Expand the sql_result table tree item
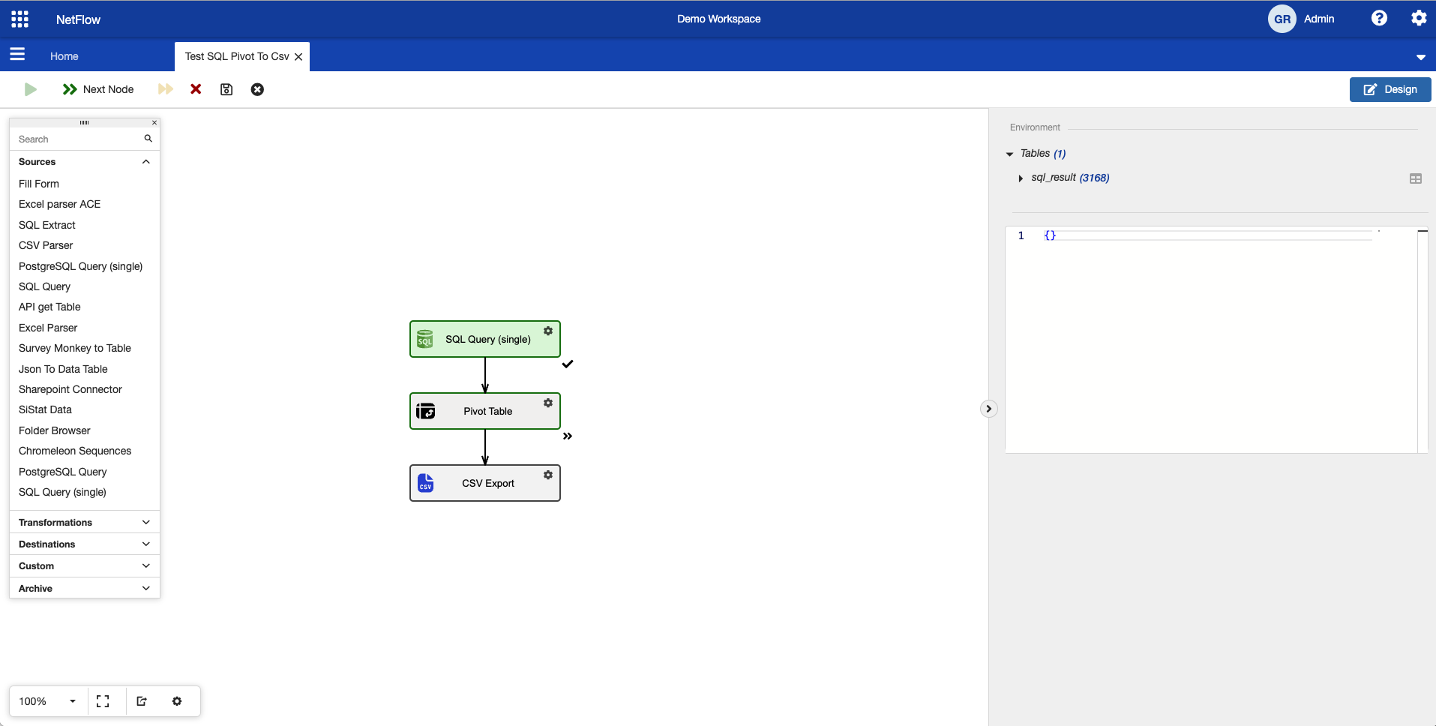 click(1021, 178)
